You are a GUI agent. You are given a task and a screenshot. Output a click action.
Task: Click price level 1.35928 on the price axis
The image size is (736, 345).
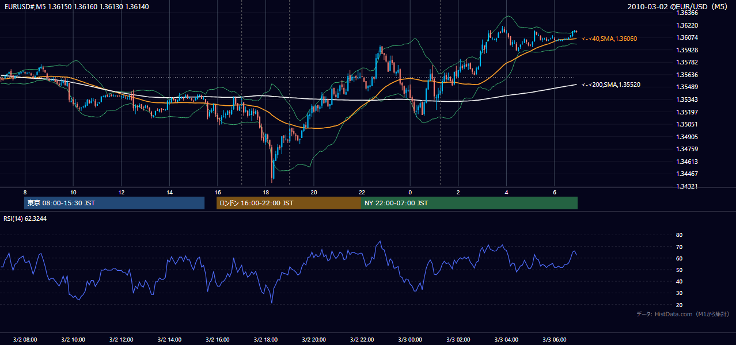686,50
